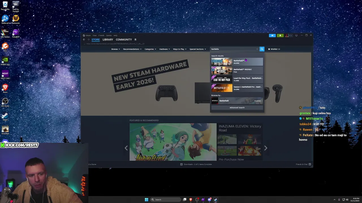Select Lead the Way Pack result
The height and width of the screenshot is (203, 362).
click(x=237, y=79)
